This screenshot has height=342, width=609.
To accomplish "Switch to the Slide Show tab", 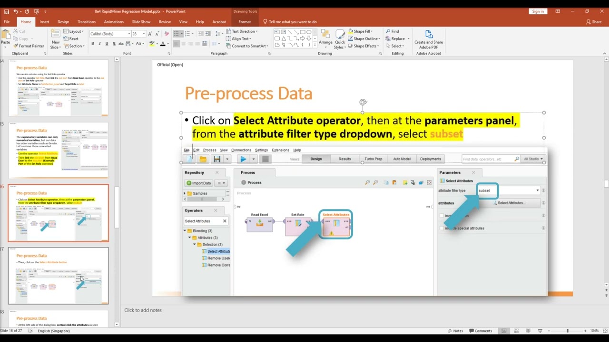I will pyautogui.click(x=141, y=22).
